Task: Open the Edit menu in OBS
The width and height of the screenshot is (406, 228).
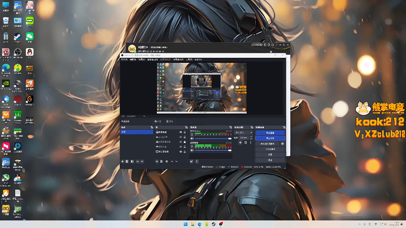Action: tap(133, 60)
